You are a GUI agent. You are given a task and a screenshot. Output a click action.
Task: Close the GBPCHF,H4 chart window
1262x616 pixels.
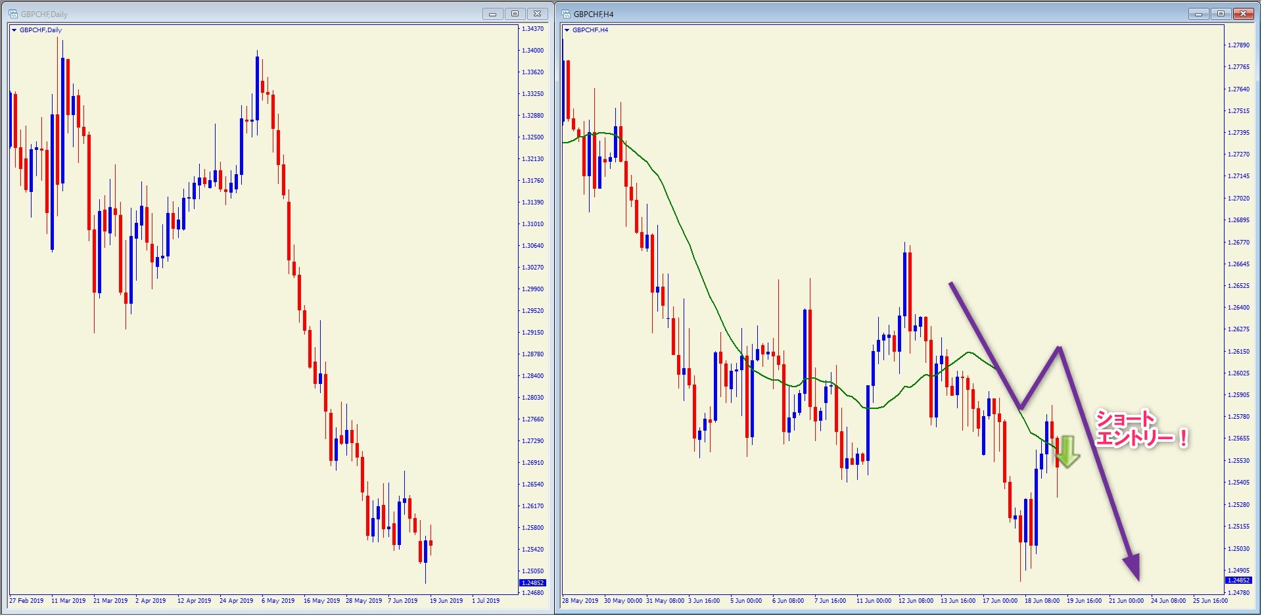[1244, 14]
